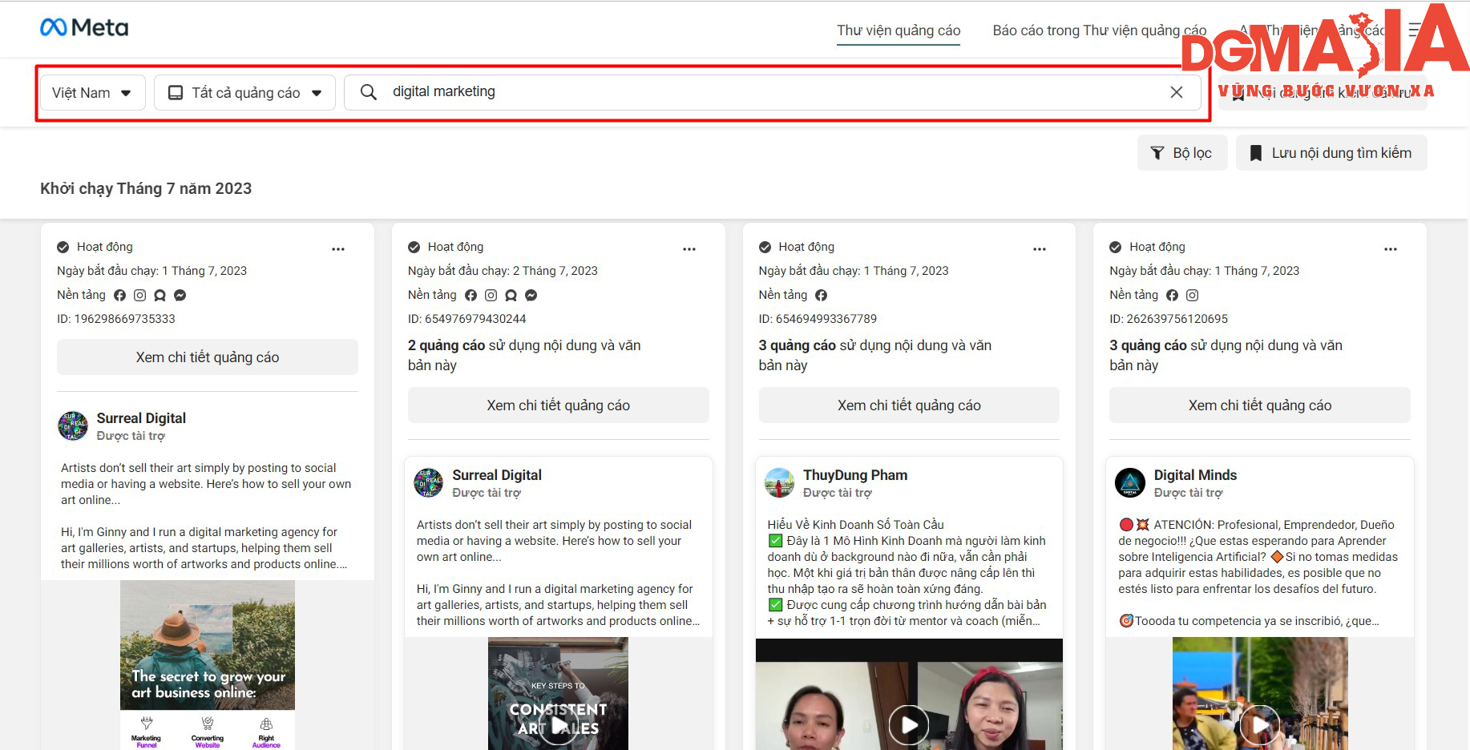Click the Hoạt động label on ad 196298669735333
Viewport: 1470px width, 750px height.
pos(105,247)
